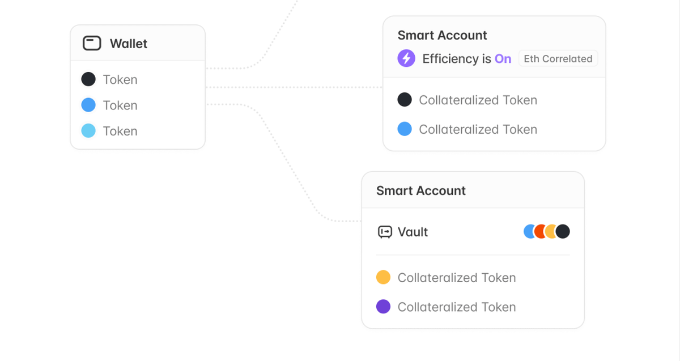Select the yellow Collateralized Token label
The height and width of the screenshot is (361, 680).
pos(457,278)
